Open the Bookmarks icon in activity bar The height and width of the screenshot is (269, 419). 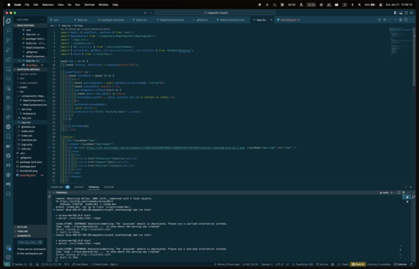point(8,137)
